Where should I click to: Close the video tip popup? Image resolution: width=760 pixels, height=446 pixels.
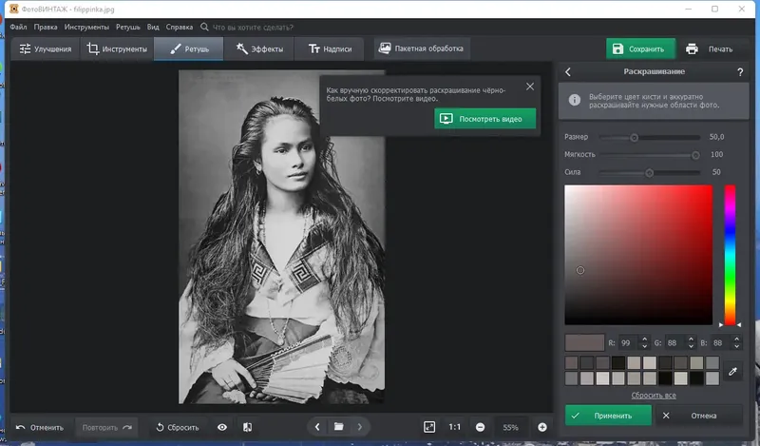530,87
